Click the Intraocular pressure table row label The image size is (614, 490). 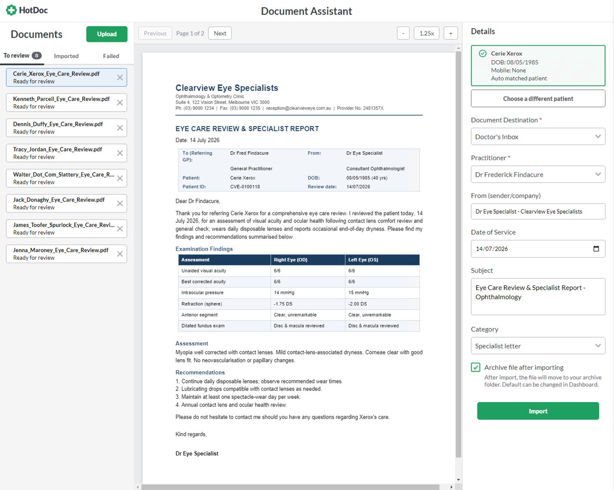tap(202, 293)
